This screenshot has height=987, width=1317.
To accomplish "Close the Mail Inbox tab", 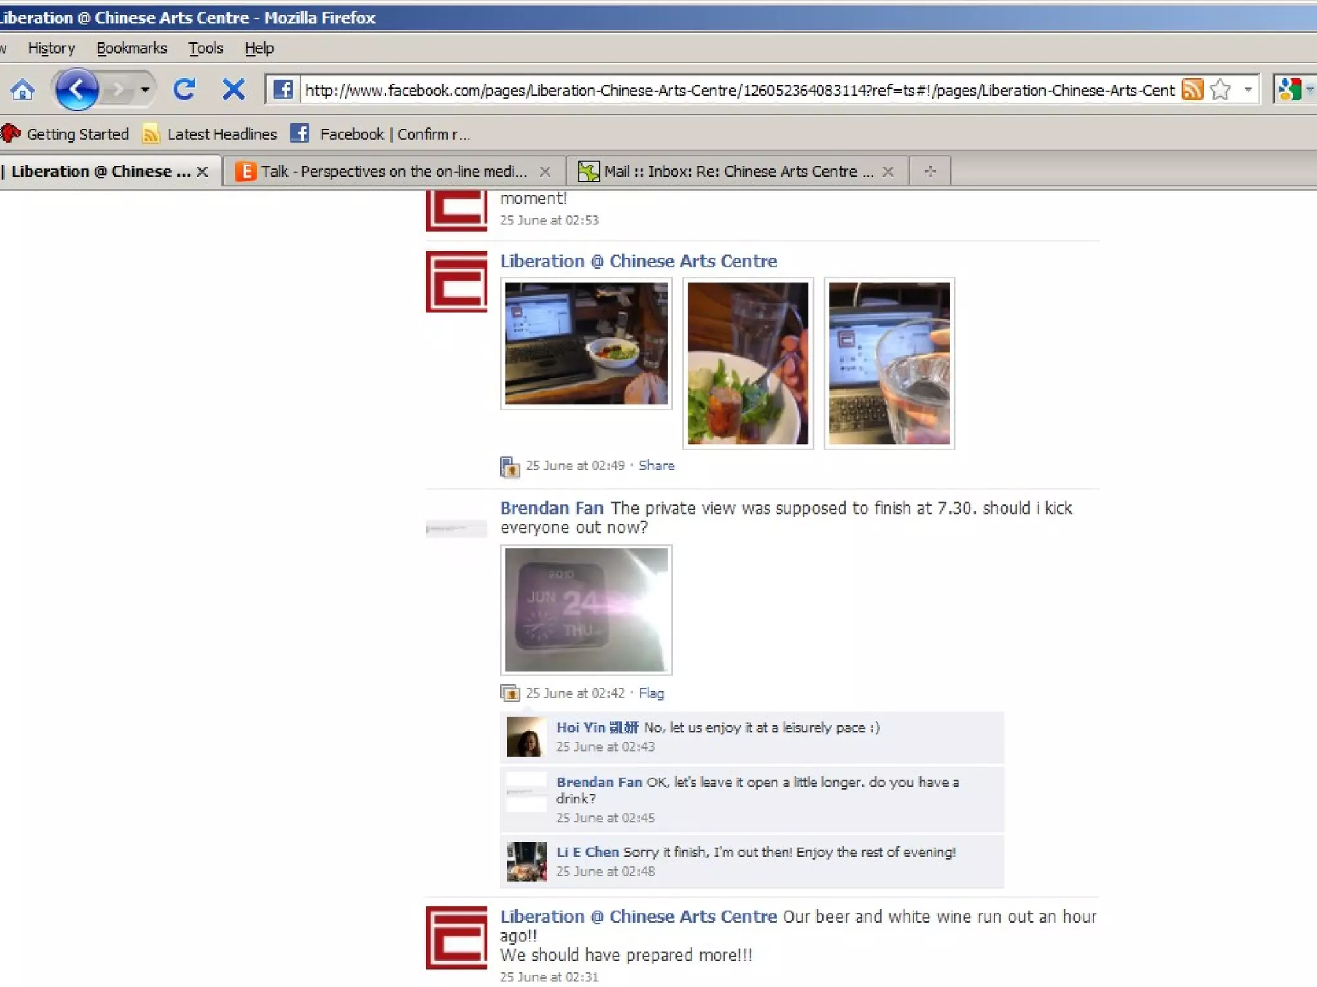I will pyautogui.click(x=888, y=172).
